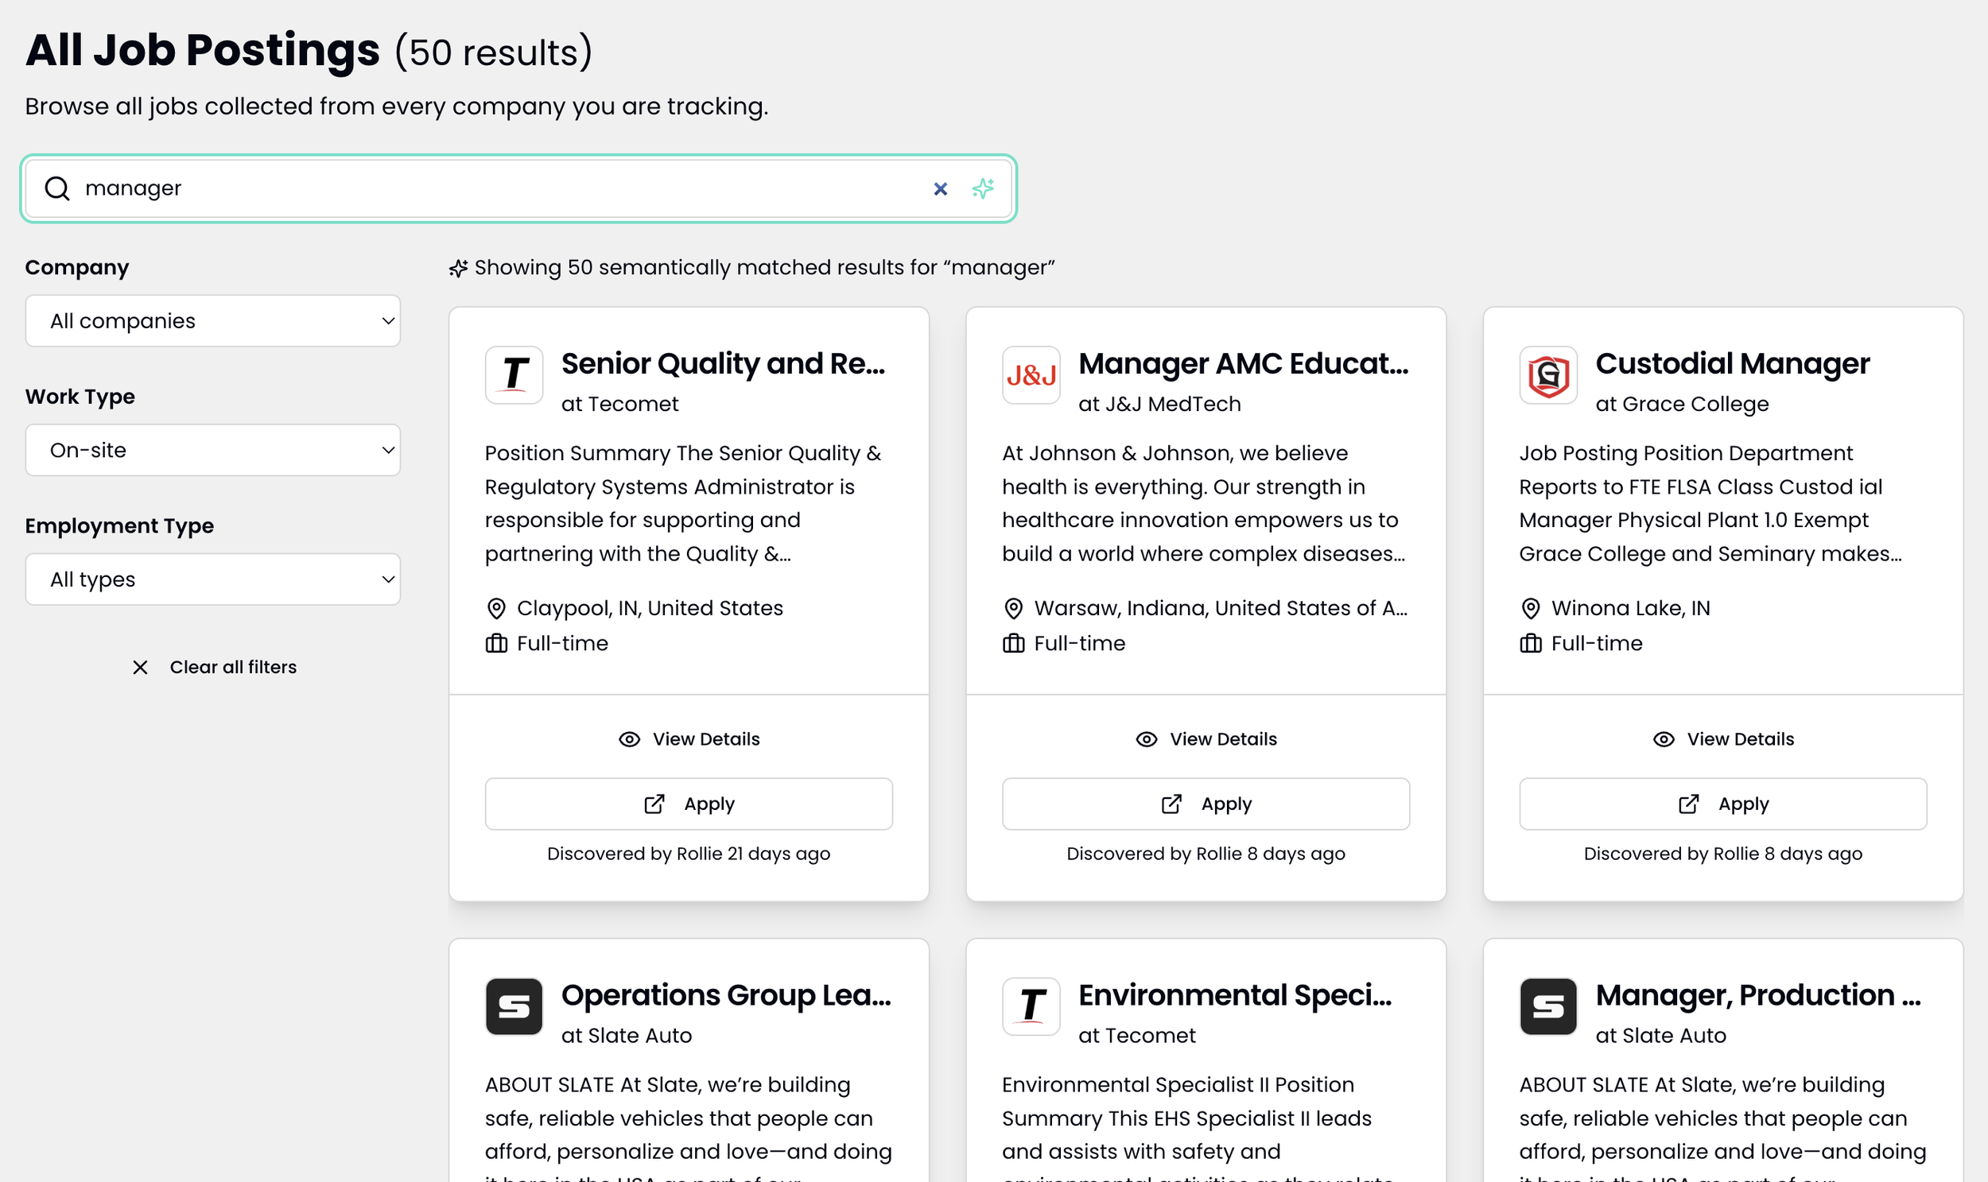Click the Tecomet logo on Senior Quality card
Screen dimensions: 1988x1182
point(514,375)
